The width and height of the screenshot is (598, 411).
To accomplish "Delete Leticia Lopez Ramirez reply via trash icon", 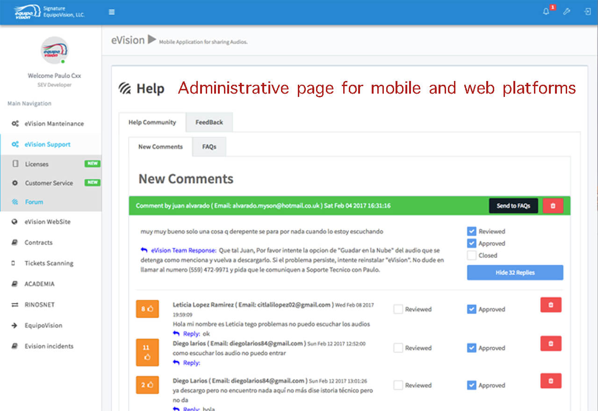I will [x=551, y=305].
